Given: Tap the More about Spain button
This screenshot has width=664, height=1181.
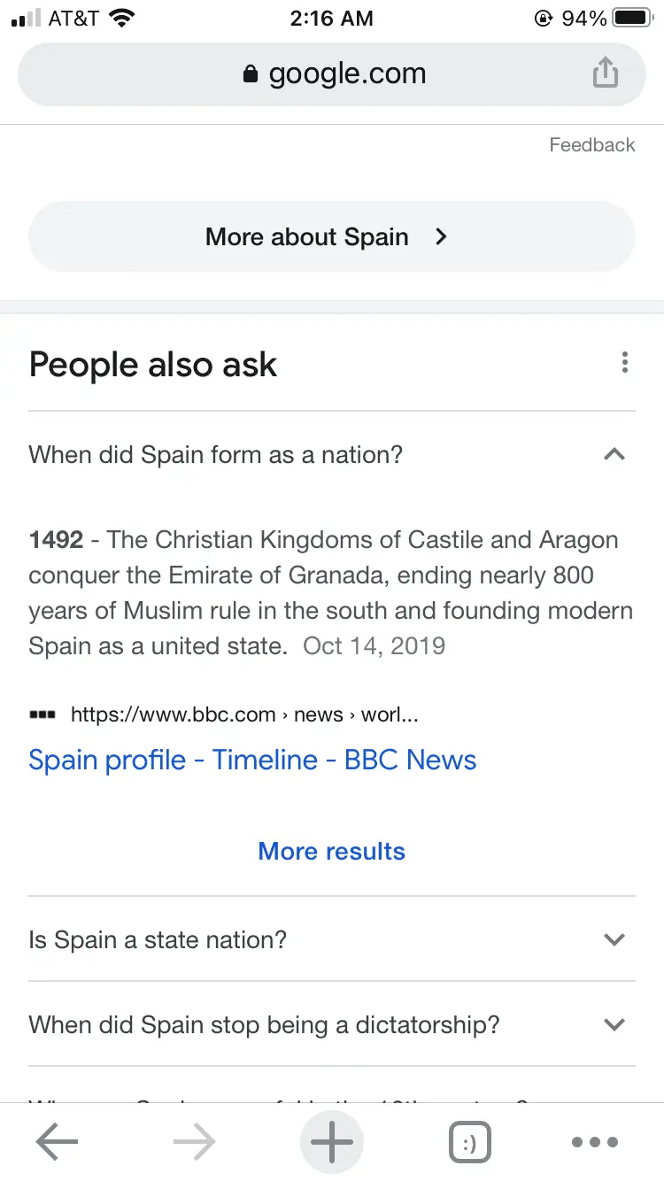Looking at the screenshot, I should (332, 236).
